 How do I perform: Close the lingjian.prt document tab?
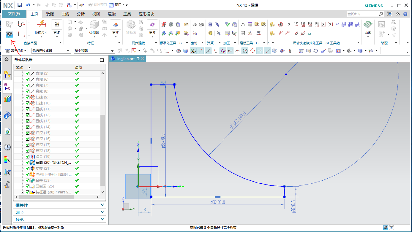tap(143, 59)
